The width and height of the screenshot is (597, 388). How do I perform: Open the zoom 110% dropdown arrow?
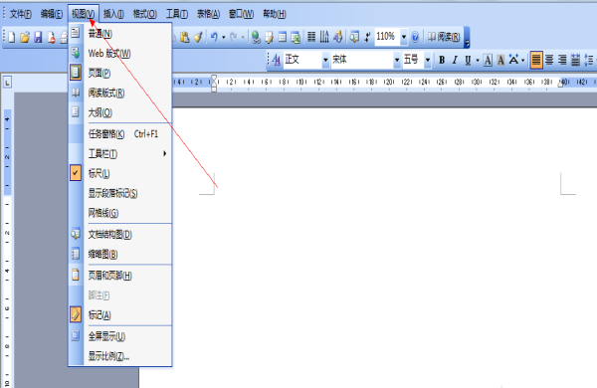point(404,37)
